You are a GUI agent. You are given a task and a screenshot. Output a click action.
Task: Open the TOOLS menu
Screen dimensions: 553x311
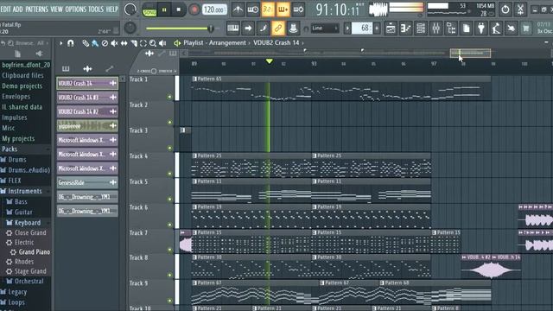[96, 10]
